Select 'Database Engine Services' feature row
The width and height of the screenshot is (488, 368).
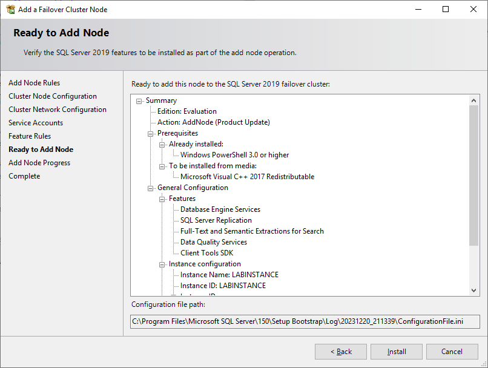pyautogui.click(x=220, y=209)
